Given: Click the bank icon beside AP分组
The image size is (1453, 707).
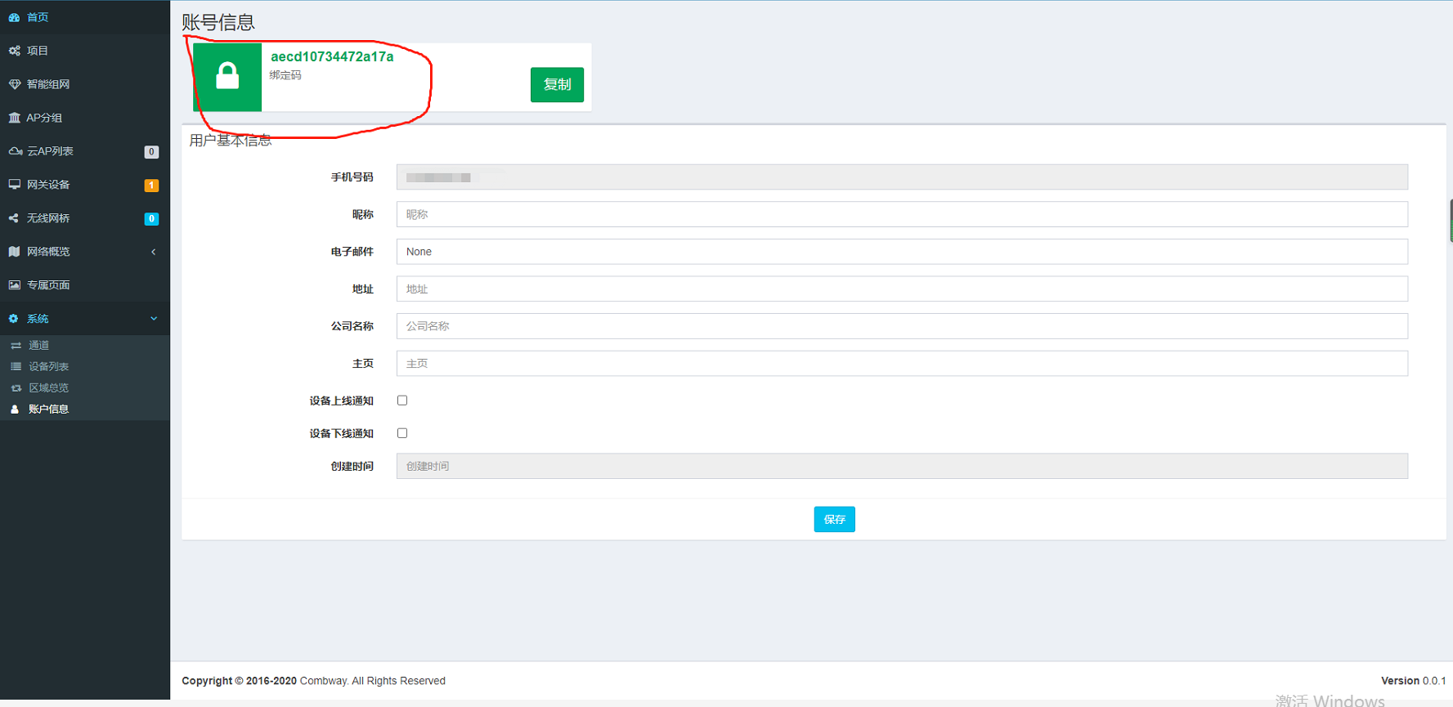Looking at the screenshot, I should [14, 118].
